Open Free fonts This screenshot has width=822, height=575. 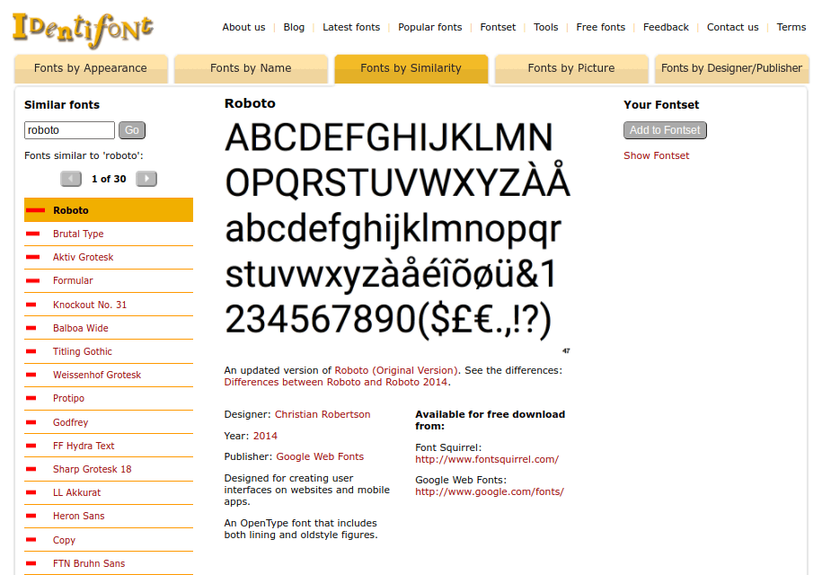pos(601,27)
